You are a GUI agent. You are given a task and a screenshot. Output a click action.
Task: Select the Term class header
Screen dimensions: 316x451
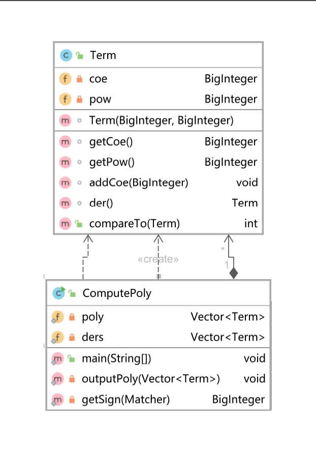click(x=158, y=55)
